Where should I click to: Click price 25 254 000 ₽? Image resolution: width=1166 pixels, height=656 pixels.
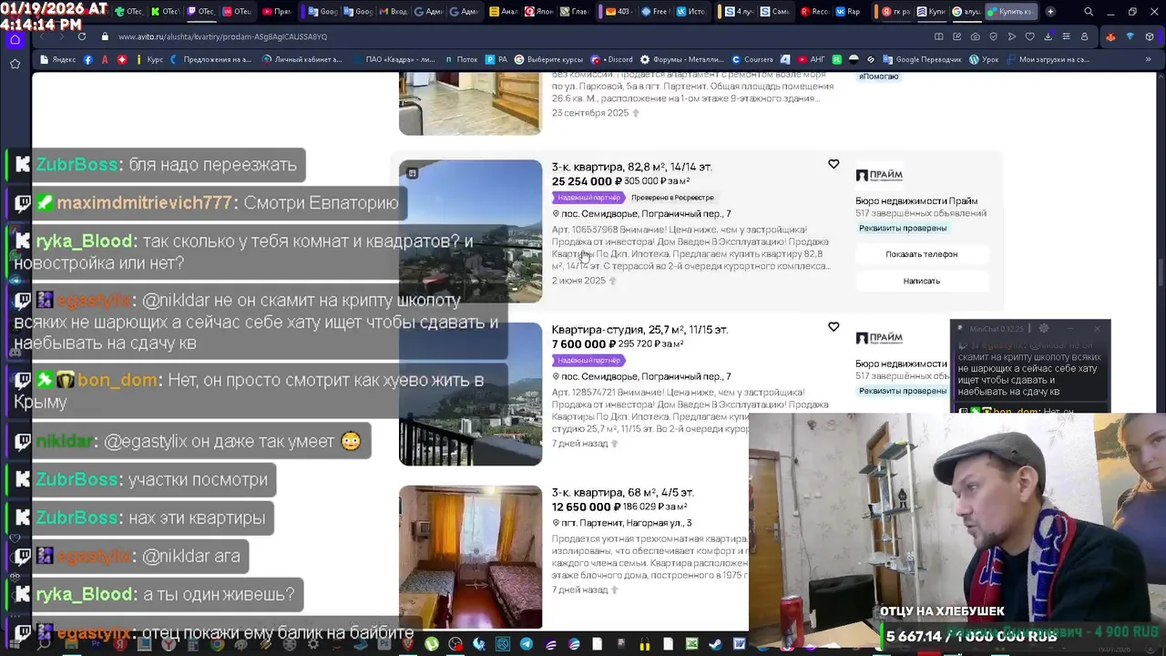pyautogui.click(x=587, y=181)
